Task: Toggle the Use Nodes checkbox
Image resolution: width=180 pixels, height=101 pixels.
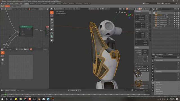Action: [x=30, y=9]
